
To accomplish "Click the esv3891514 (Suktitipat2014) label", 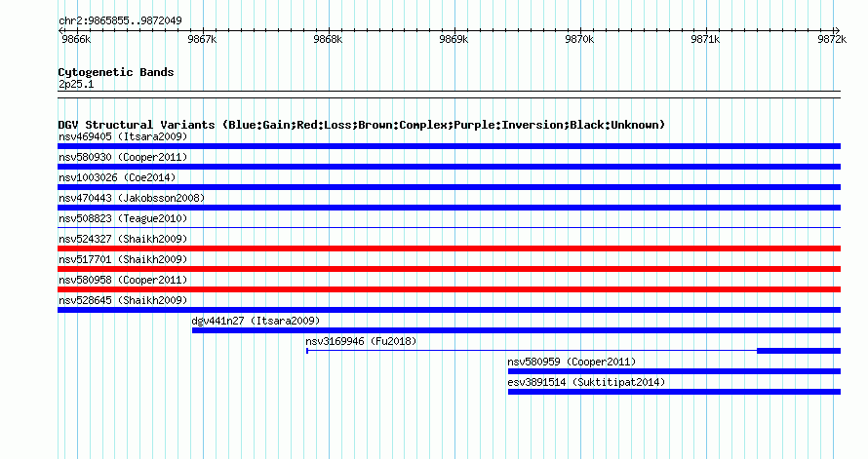I will point(586,382).
